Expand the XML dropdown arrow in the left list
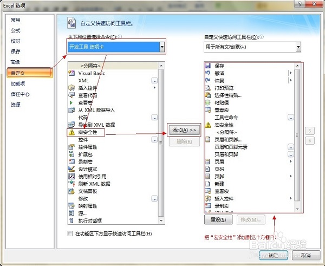The height and width of the screenshot is (266, 325). coord(154,80)
